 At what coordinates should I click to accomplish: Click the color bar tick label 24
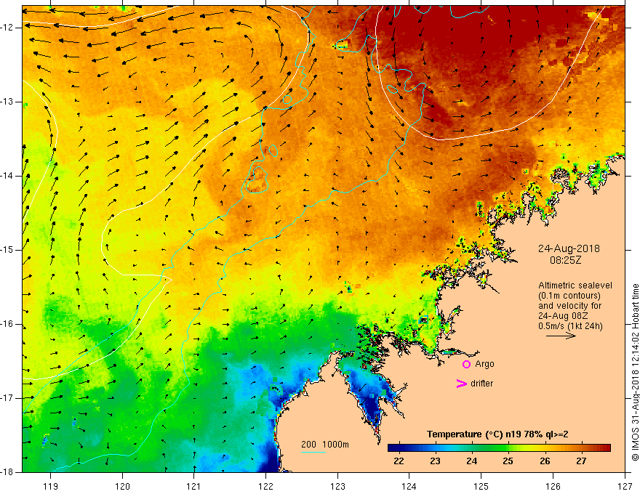[x=472, y=461]
